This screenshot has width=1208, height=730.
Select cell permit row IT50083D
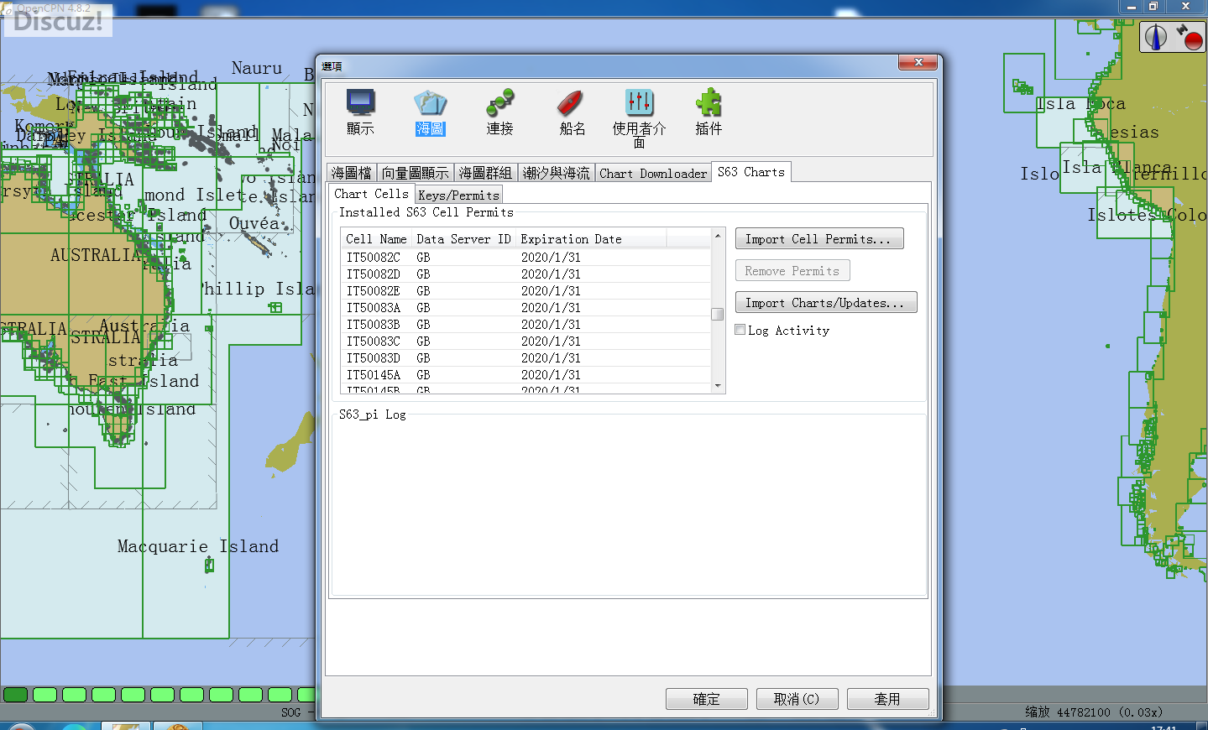pyautogui.click(x=526, y=358)
